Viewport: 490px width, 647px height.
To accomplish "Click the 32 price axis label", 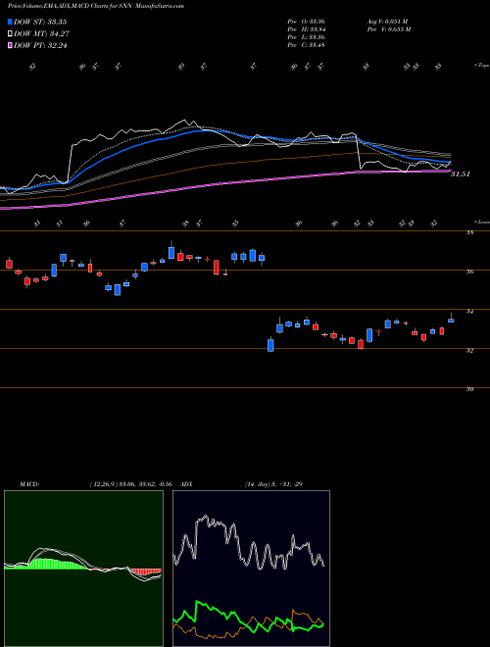I will click(x=469, y=350).
